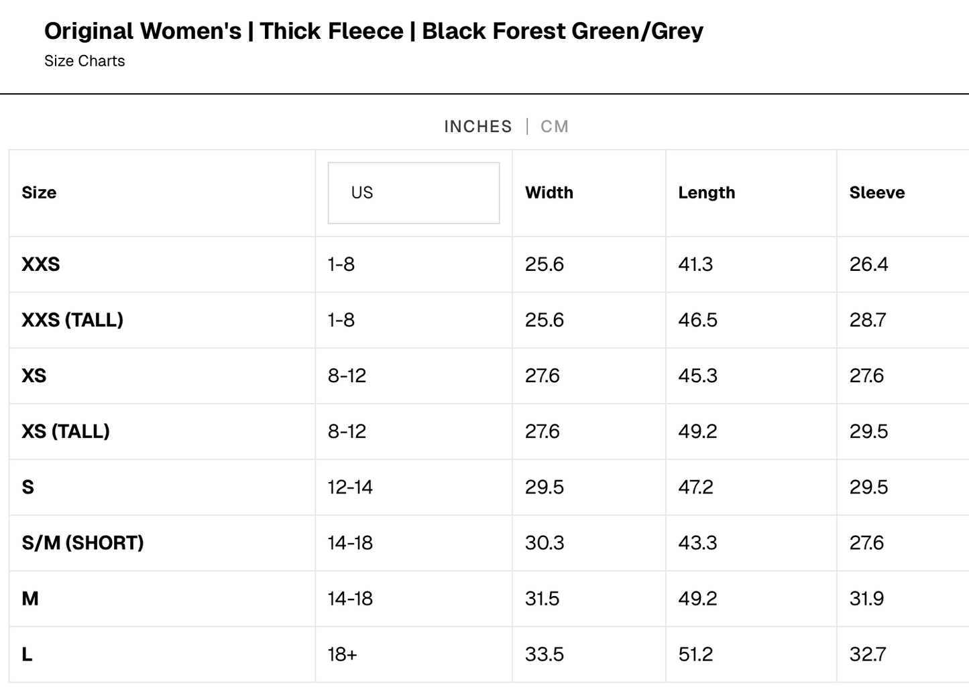Click the 51.2 length value for L

pyautogui.click(x=695, y=654)
